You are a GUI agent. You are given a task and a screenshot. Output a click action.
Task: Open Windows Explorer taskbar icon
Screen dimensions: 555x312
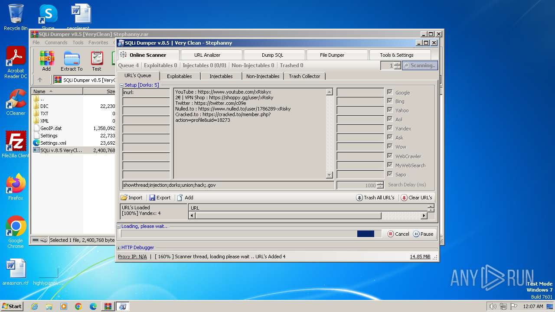pos(49,306)
